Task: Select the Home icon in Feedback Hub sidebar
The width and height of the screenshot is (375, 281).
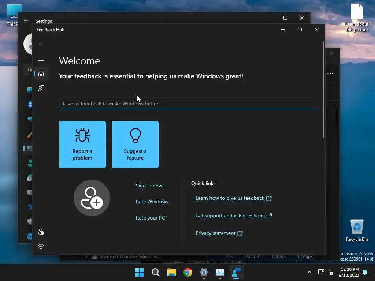Action: click(41, 73)
